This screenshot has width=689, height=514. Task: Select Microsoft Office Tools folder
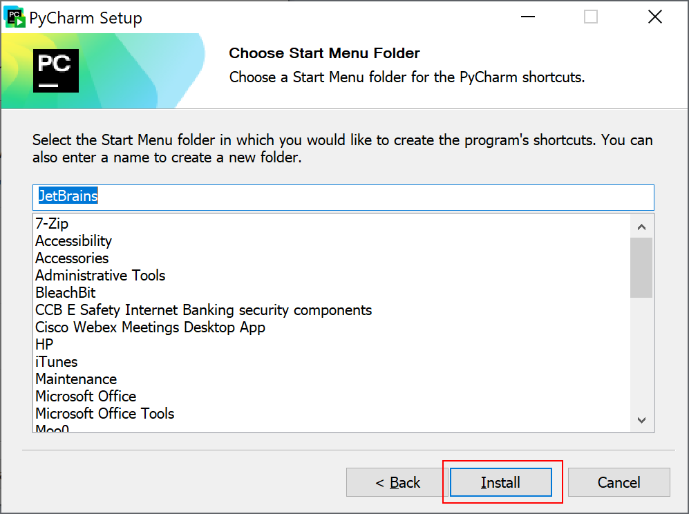pyautogui.click(x=104, y=414)
